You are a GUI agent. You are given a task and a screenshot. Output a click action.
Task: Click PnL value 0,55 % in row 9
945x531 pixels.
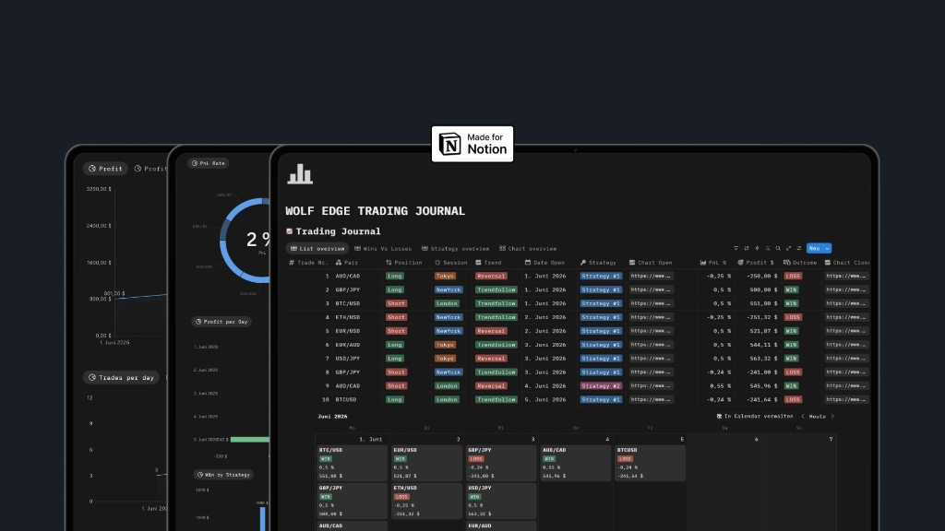pyautogui.click(x=720, y=386)
